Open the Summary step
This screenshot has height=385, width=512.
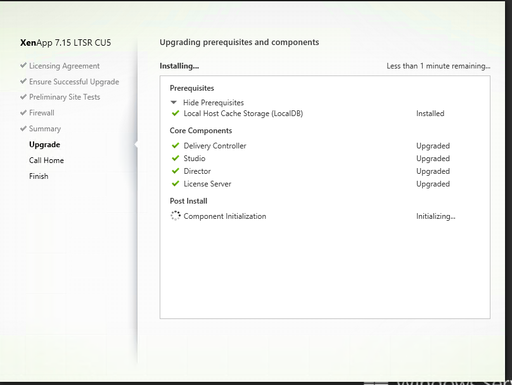click(45, 129)
